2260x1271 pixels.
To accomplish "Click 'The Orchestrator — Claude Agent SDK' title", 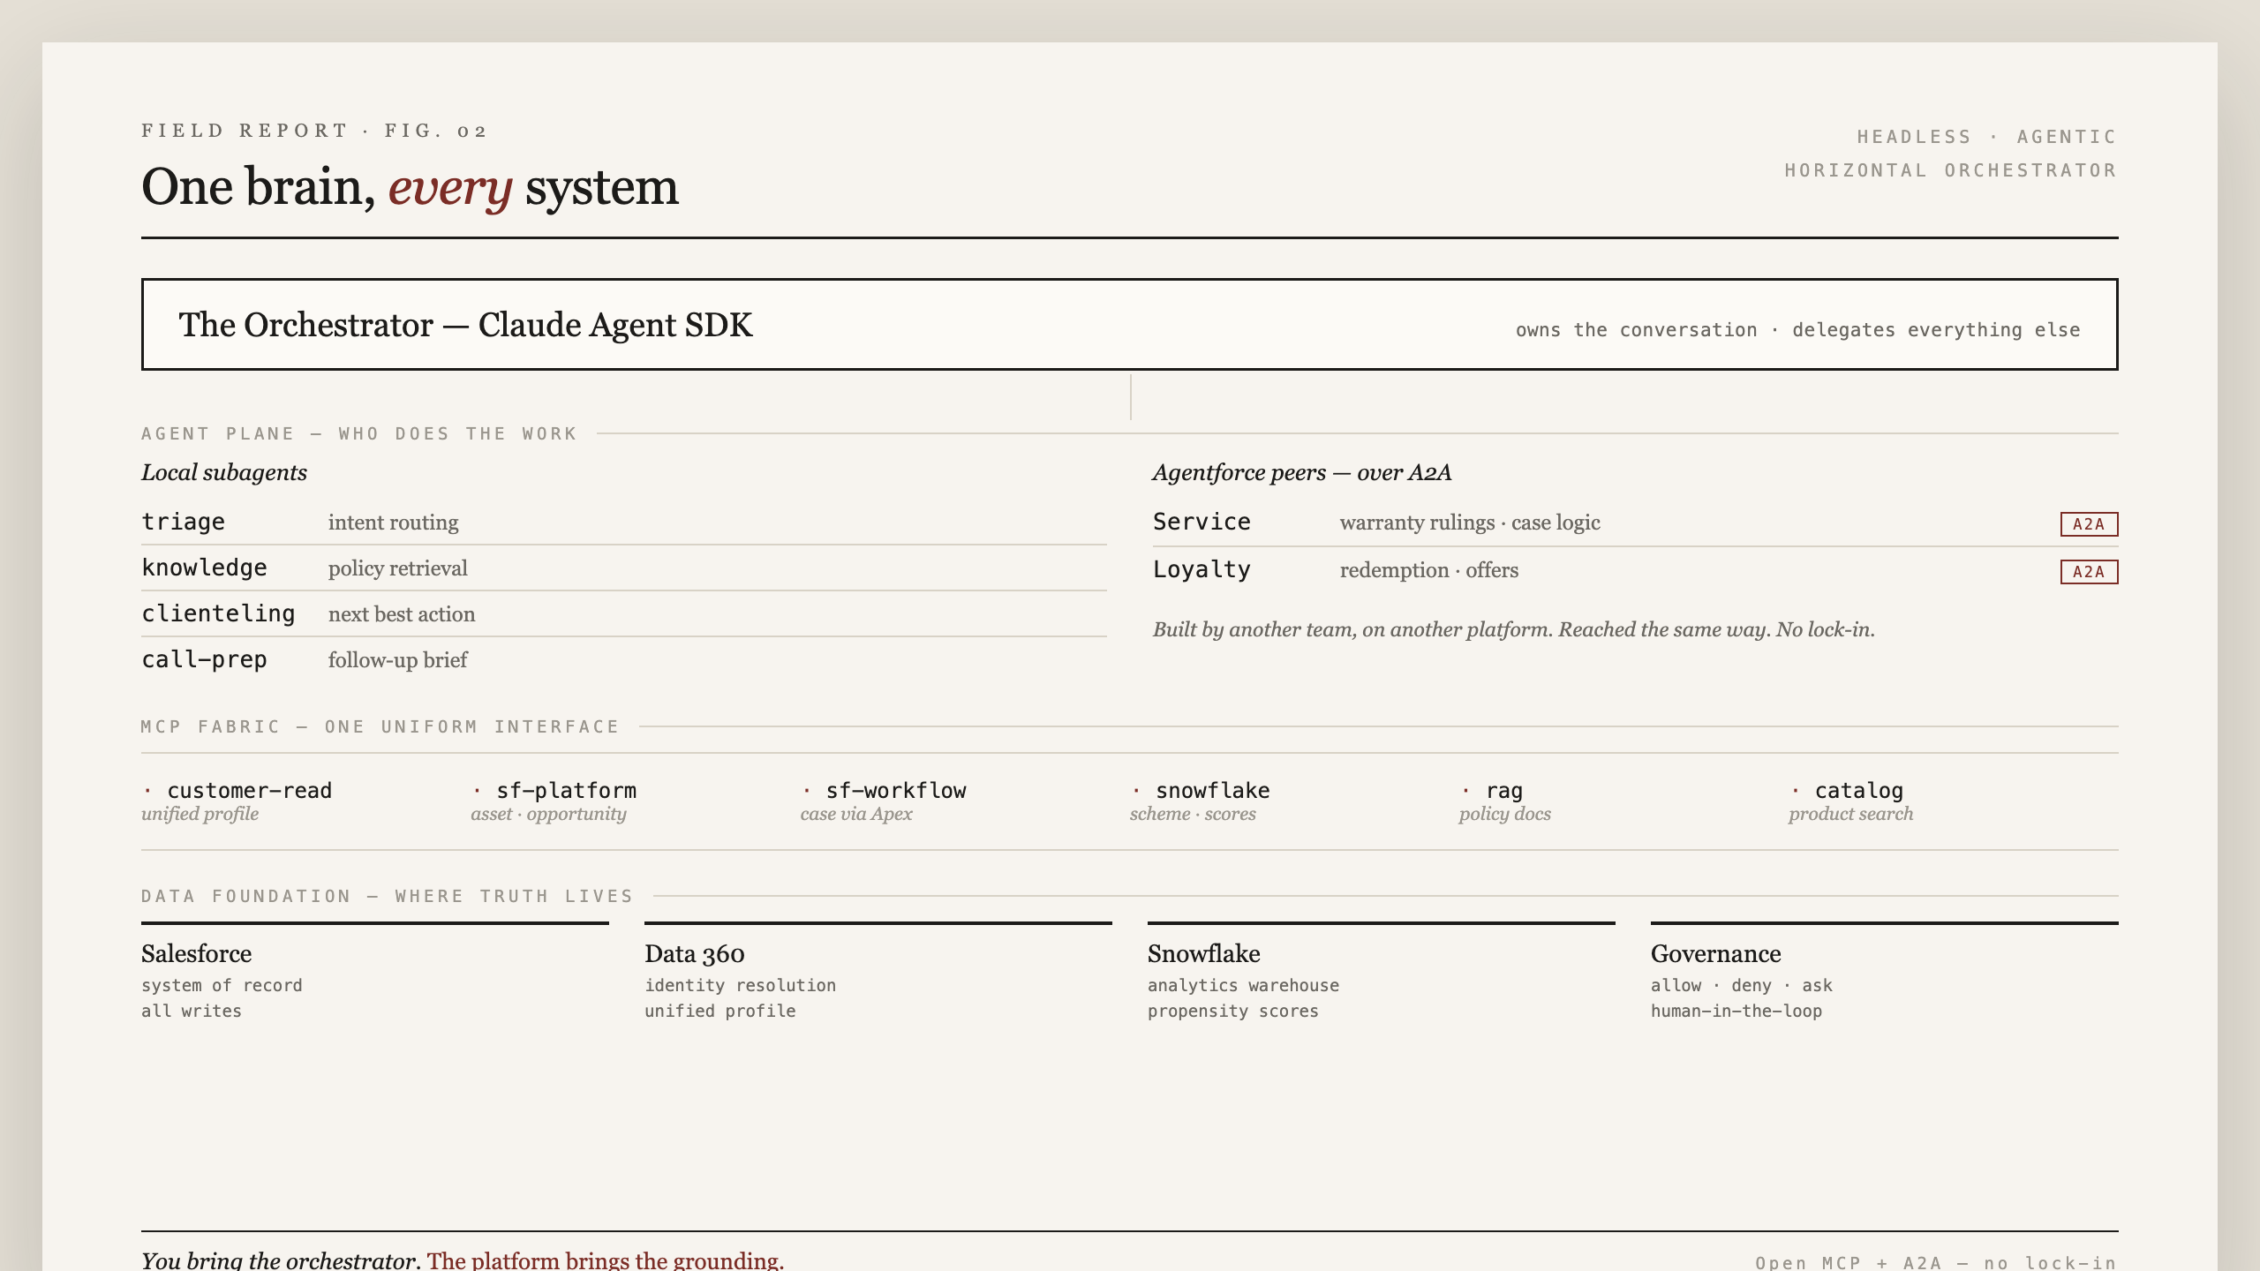I will [465, 325].
